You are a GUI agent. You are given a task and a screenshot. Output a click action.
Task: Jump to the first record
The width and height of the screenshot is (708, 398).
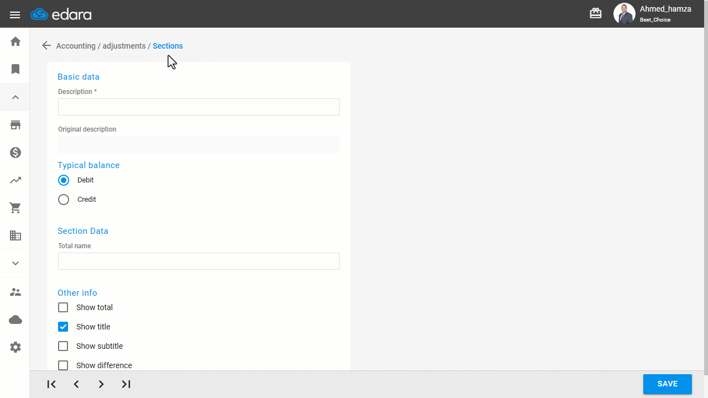coord(51,384)
